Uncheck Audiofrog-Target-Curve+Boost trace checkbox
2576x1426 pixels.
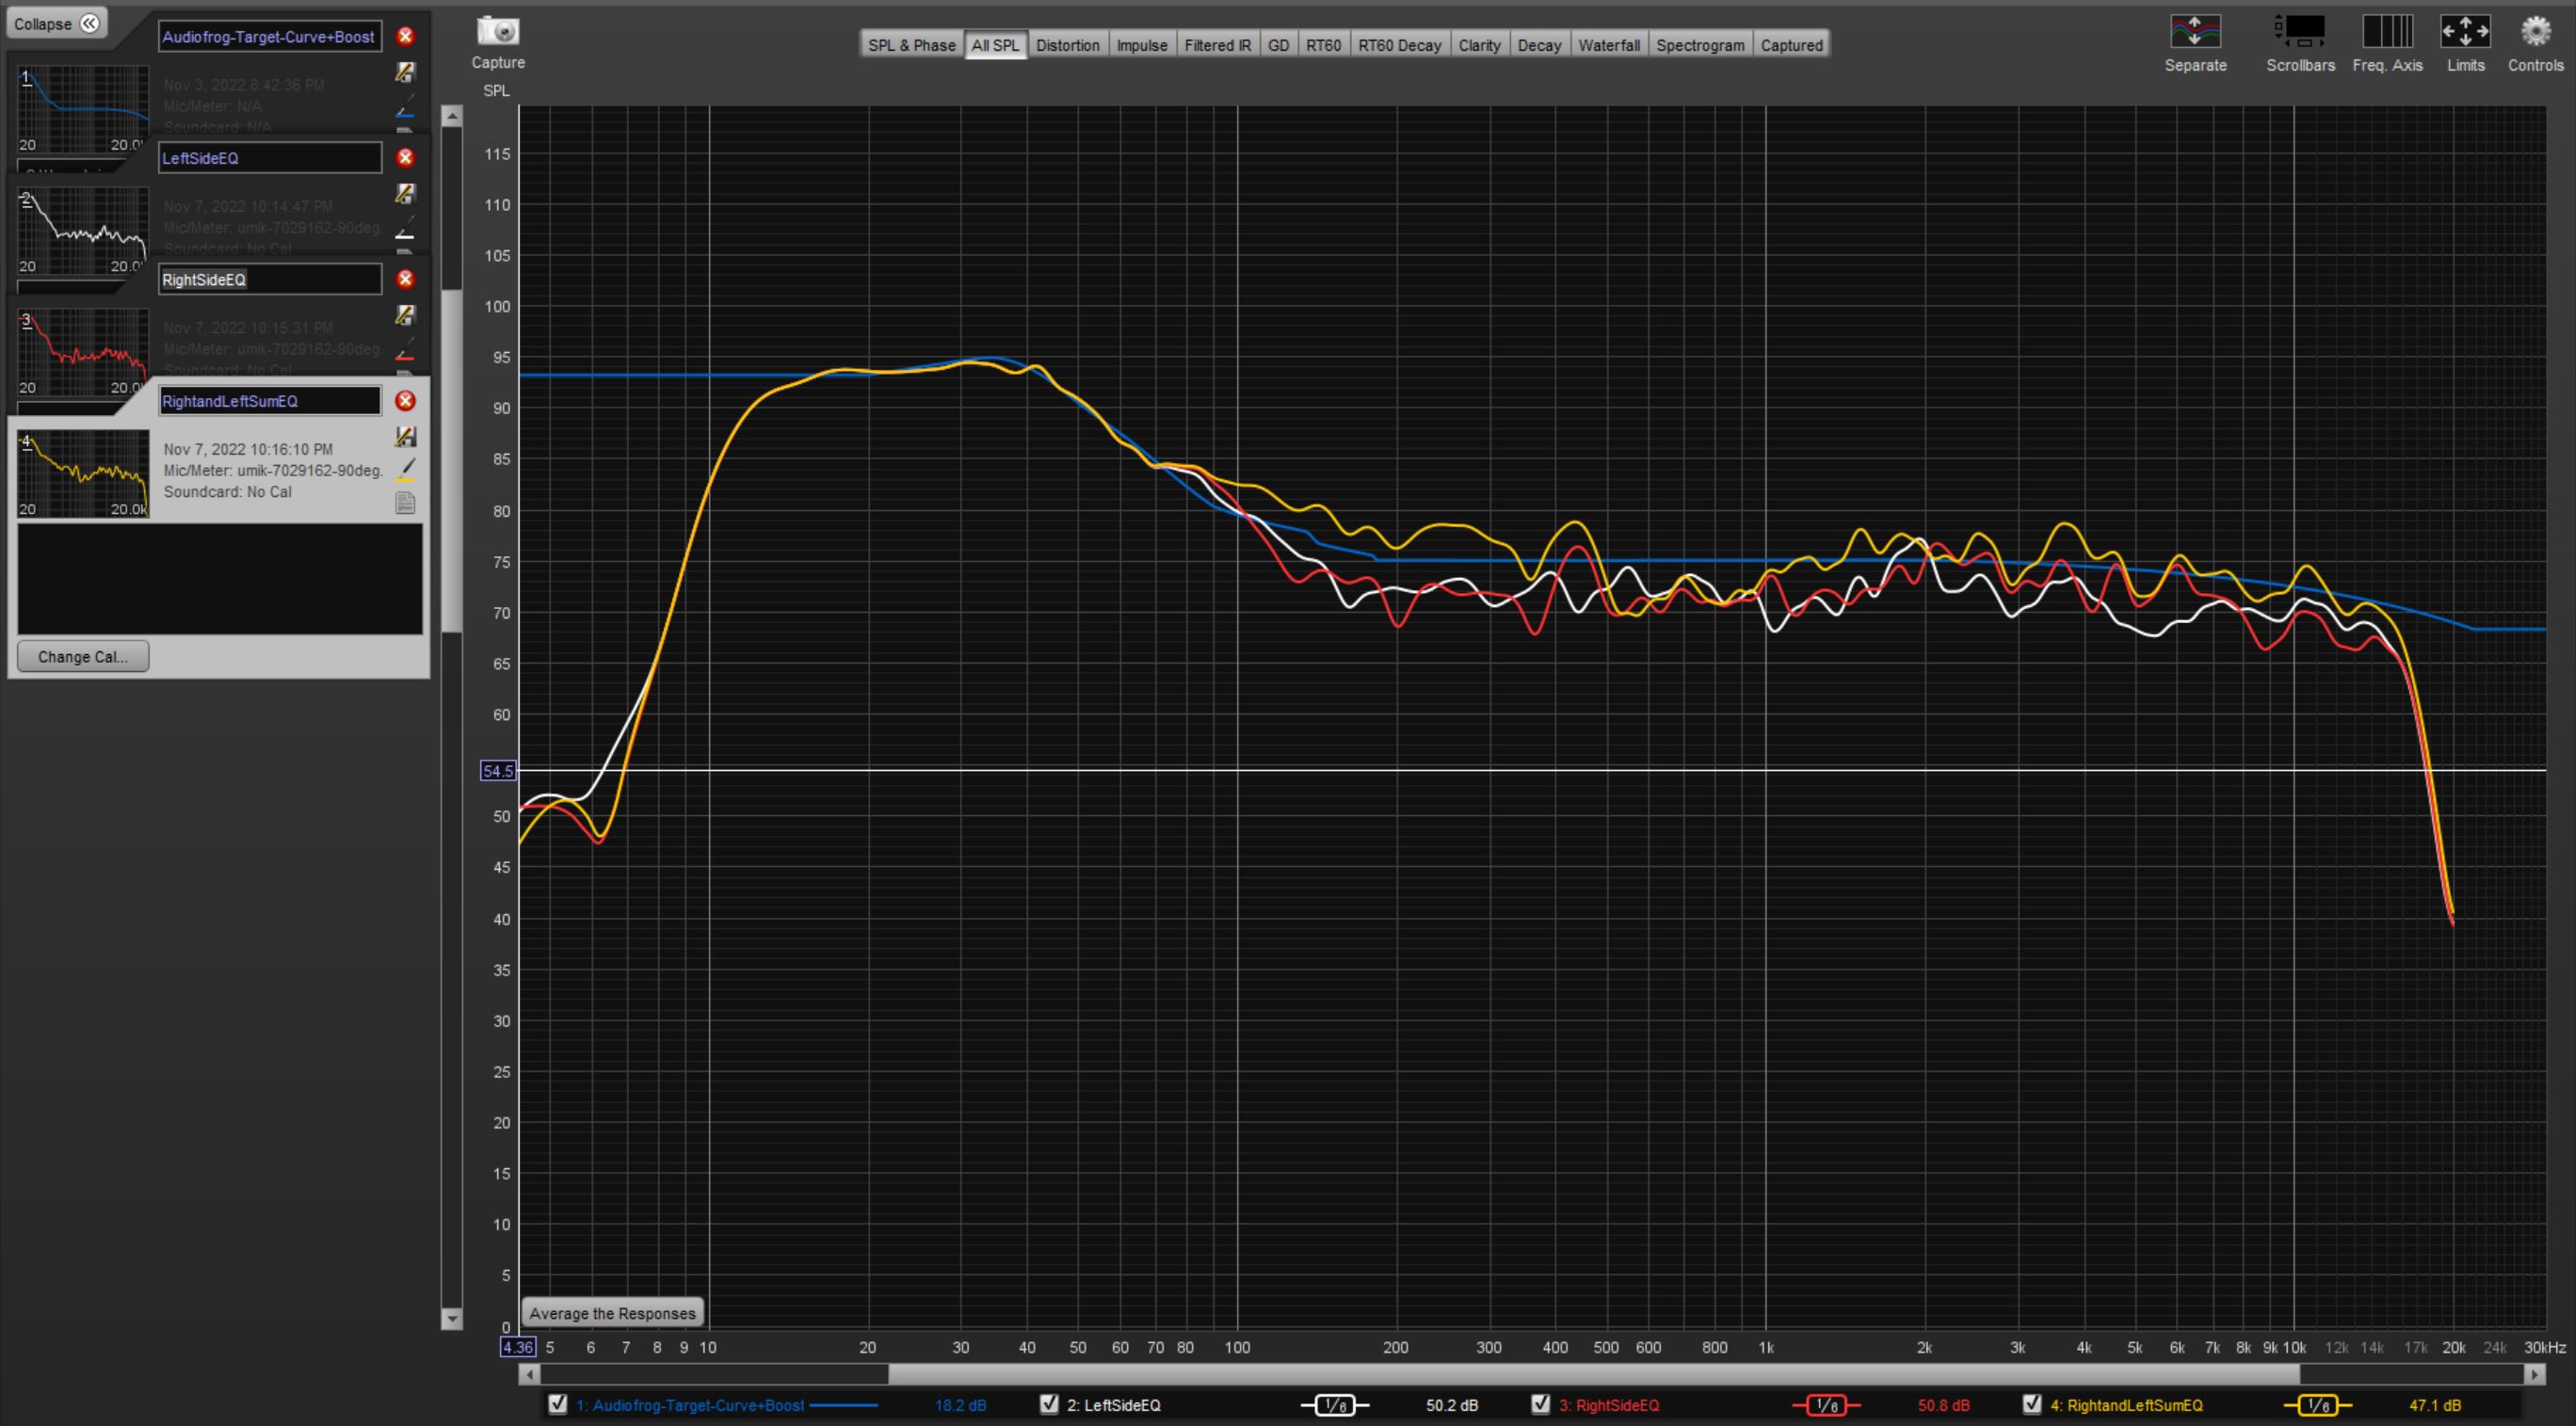tap(558, 1404)
